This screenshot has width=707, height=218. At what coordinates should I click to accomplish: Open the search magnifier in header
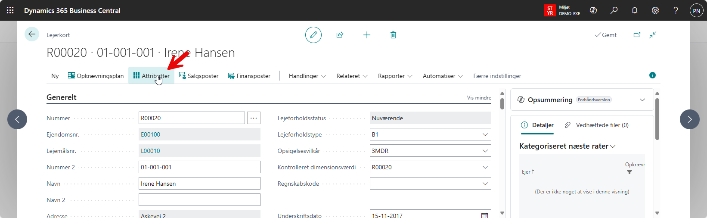click(614, 10)
